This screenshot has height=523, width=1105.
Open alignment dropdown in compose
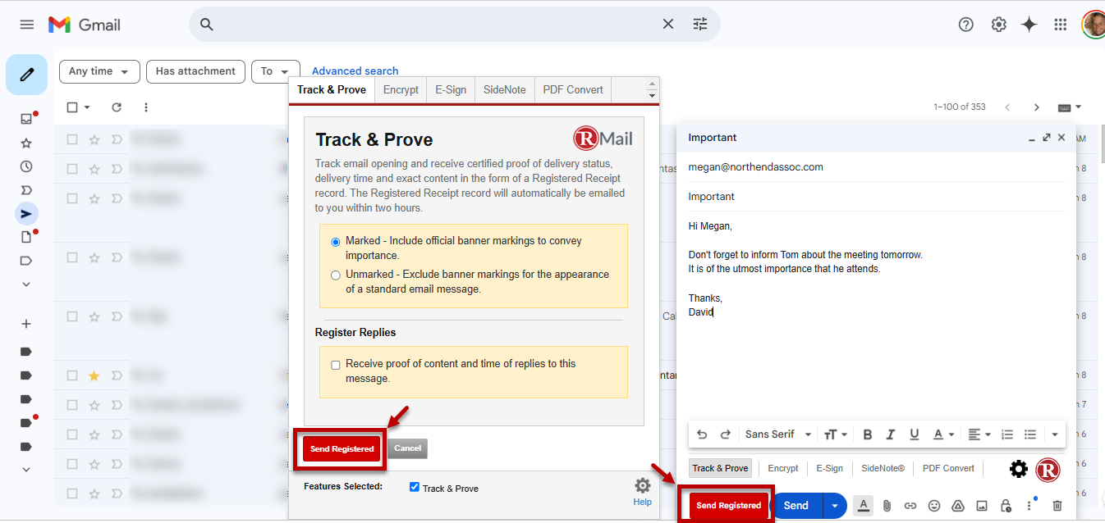(979, 434)
